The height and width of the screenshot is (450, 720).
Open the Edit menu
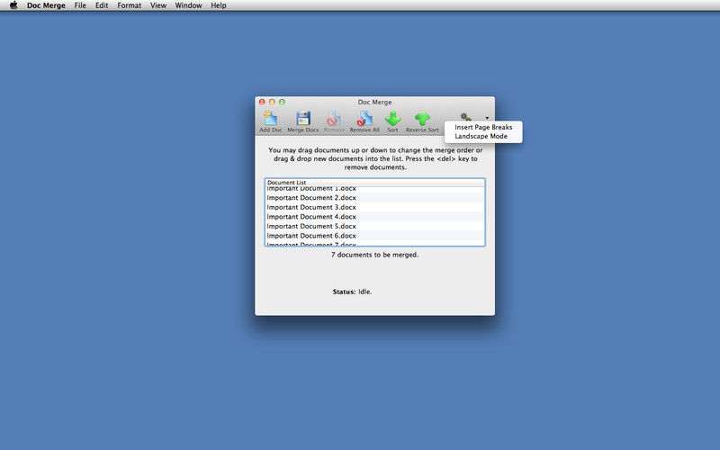click(102, 5)
